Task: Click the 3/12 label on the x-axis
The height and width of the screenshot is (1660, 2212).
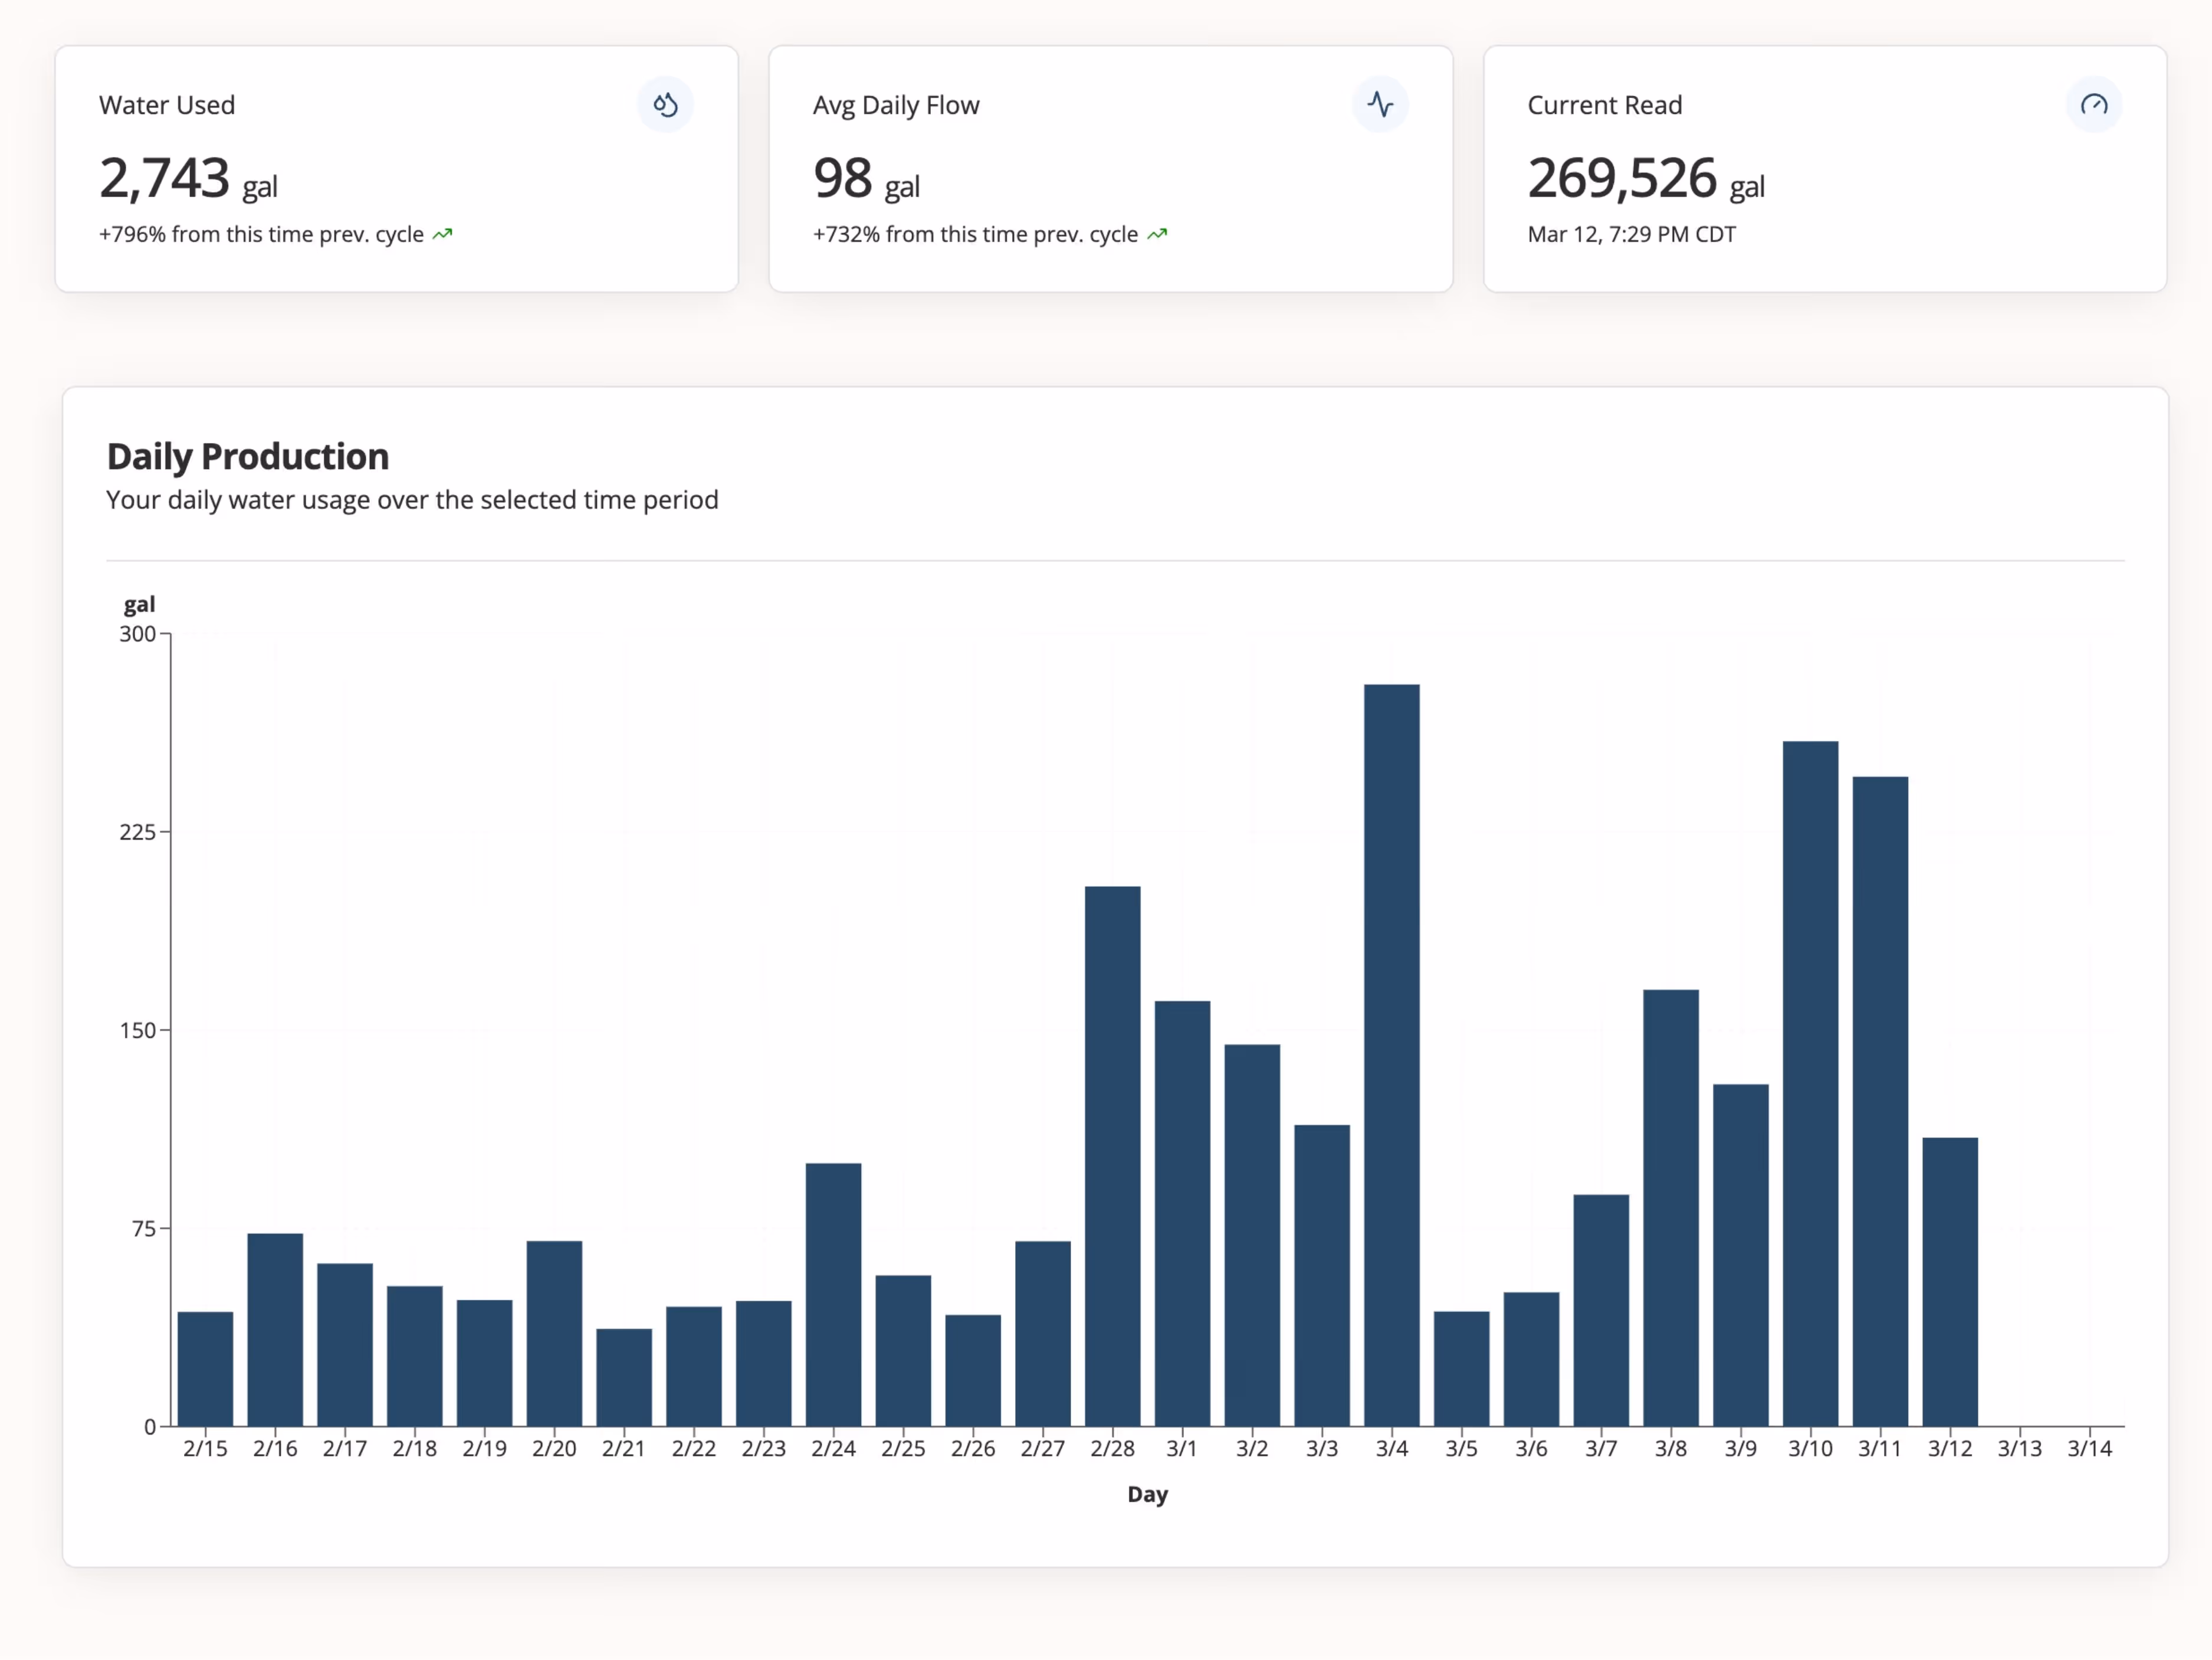Action: click(1950, 1448)
